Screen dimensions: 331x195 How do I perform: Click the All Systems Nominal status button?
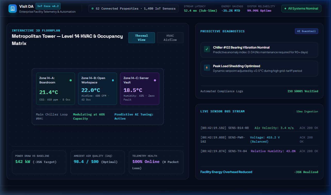pyautogui.click(x=301, y=9)
